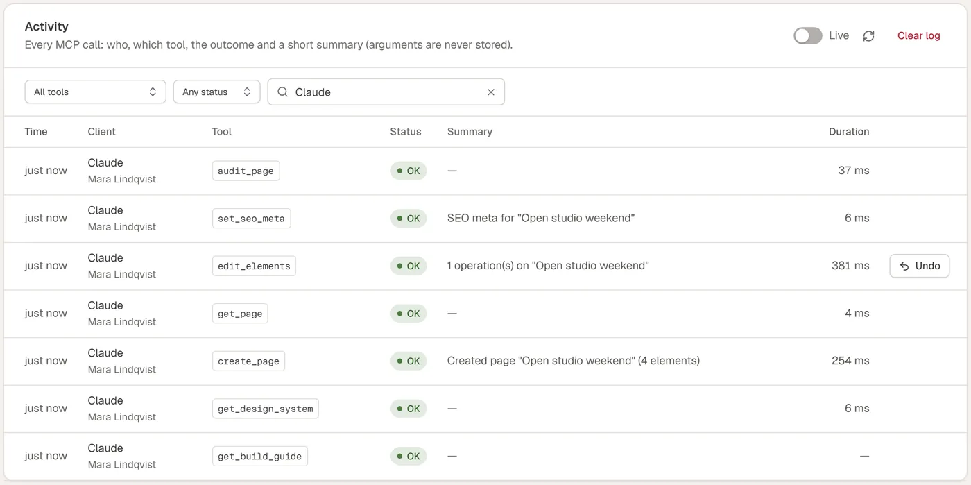This screenshot has height=485, width=971.
Task: Click the OK status badge for edit_elements
Action: tap(409, 266)
